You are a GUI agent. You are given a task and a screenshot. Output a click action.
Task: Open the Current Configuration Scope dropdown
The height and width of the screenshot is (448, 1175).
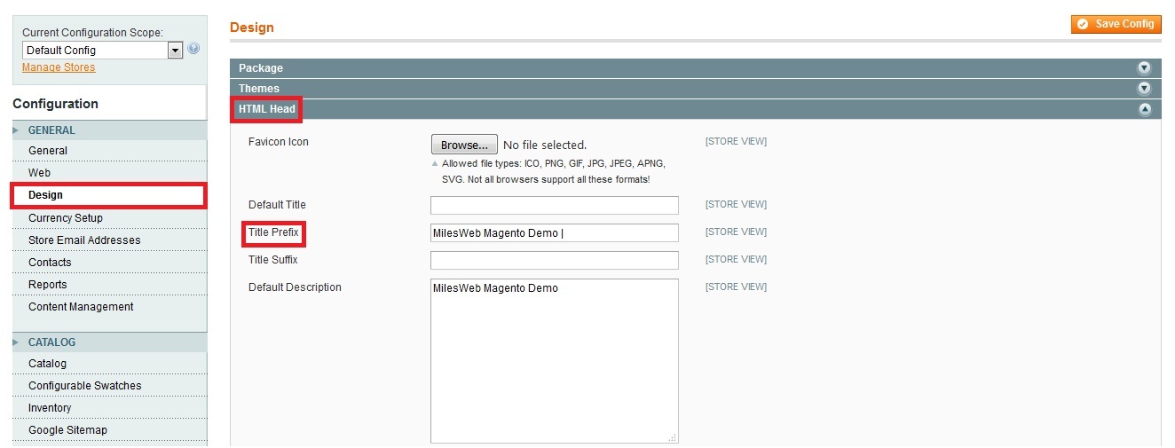(x=103, y=51)
